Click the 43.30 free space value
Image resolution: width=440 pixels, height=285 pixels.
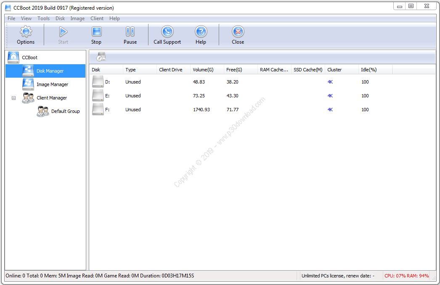pos(232,96)
